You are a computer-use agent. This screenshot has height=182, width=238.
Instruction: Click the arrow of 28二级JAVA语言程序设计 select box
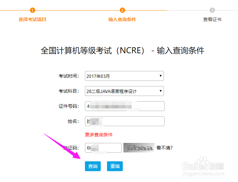160,91
